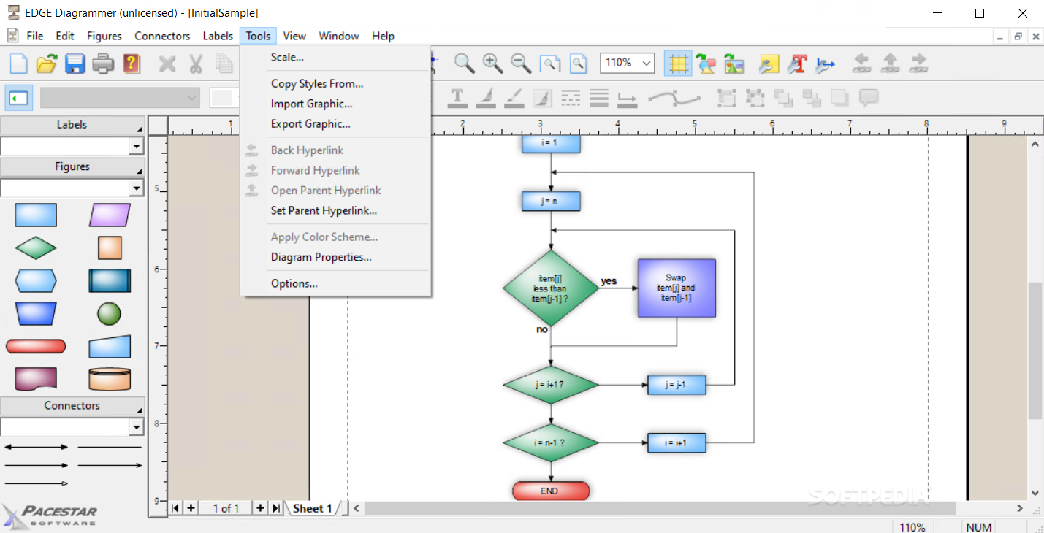Open the help book icon in toolbar
This screenshot has width=1044, height=533.
pos(132,64)
